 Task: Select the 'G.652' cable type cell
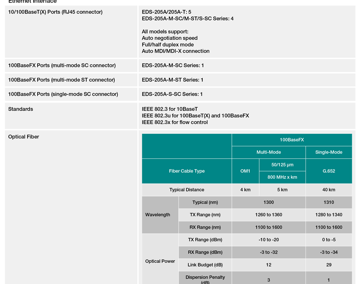(x=329, y=171)
